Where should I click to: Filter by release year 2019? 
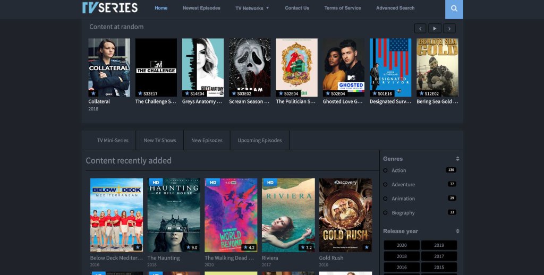click(439, 245)
